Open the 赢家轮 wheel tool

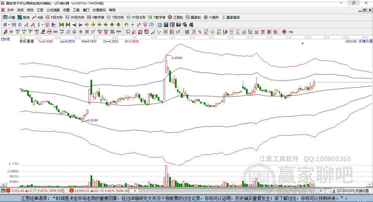click(193, 18)
